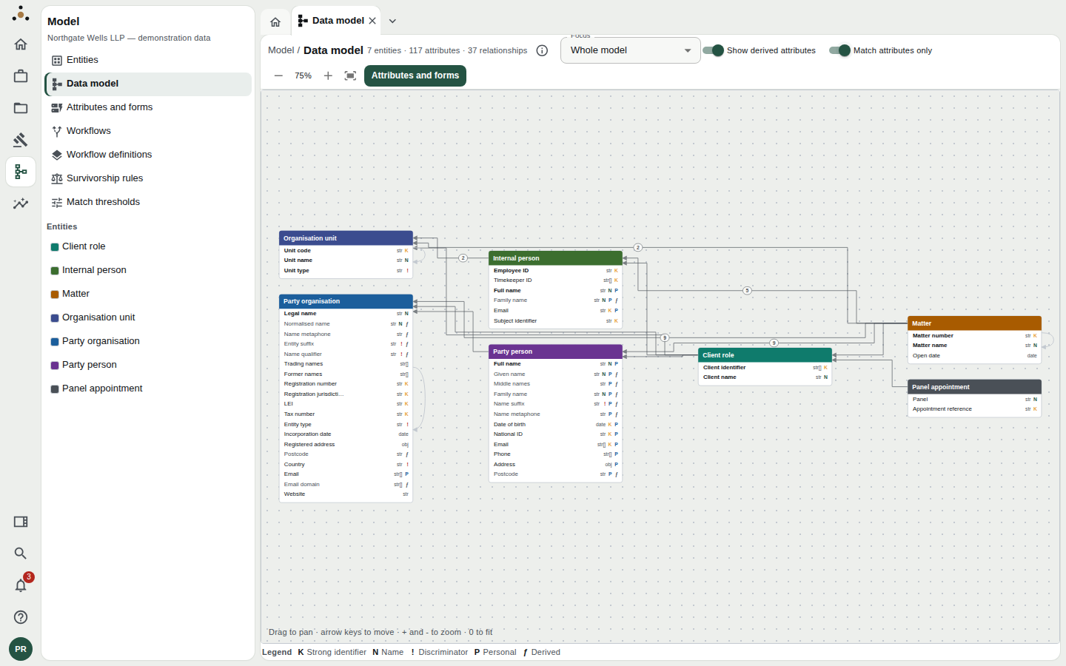Show model info icon next to relationships count
1066x666 pixels.
tap(542, 50)
